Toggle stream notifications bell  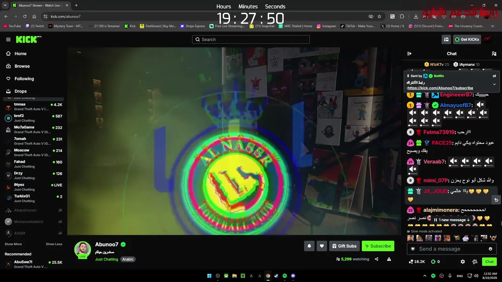pos(309,246)
